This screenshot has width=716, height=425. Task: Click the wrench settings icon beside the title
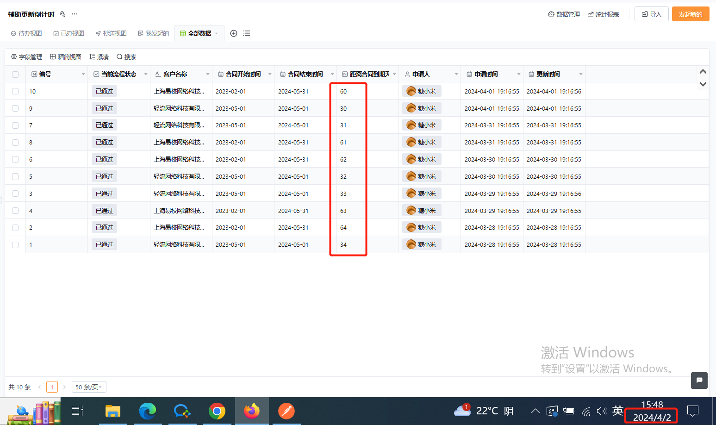(62, 14)
